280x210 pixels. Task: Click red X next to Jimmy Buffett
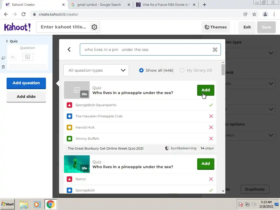click(x=211, y=139)
